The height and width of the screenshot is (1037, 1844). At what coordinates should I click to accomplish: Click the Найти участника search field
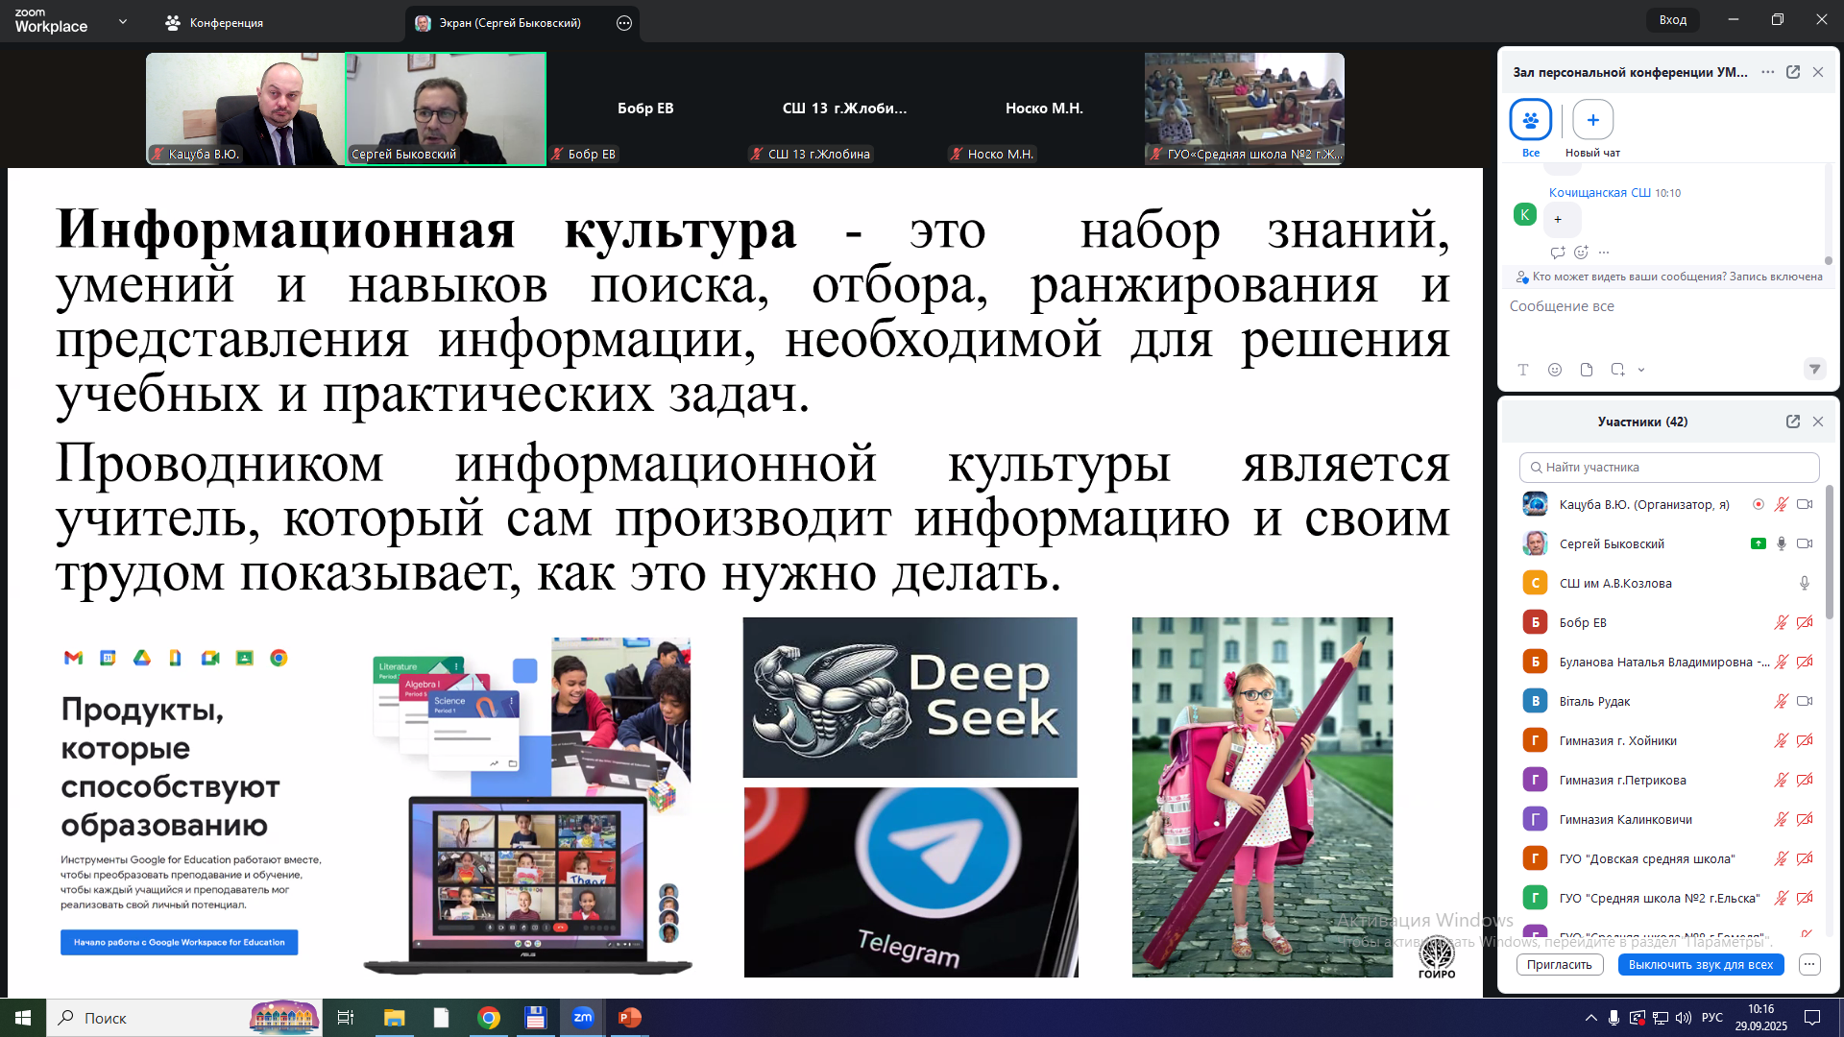[1669, 468]
